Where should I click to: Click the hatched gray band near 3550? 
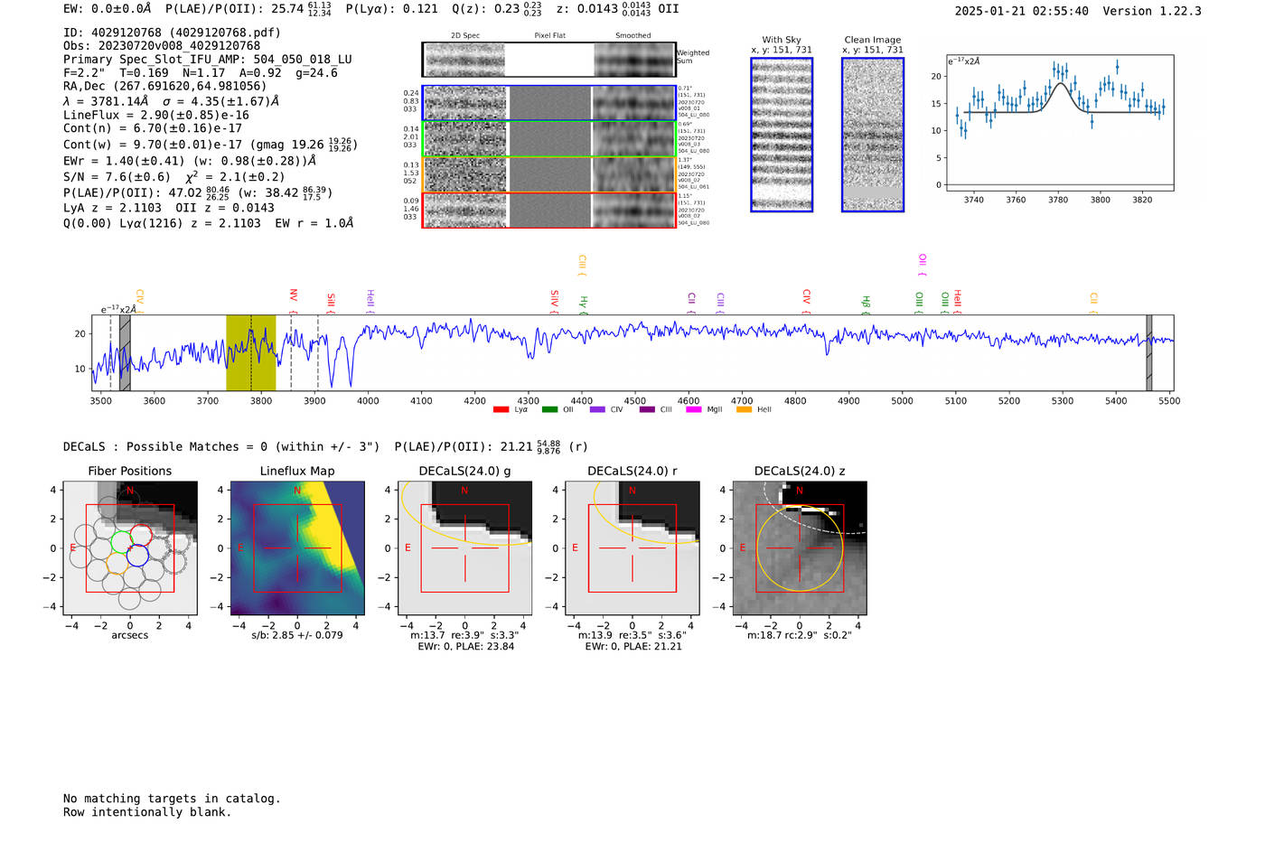coord(125,353)
